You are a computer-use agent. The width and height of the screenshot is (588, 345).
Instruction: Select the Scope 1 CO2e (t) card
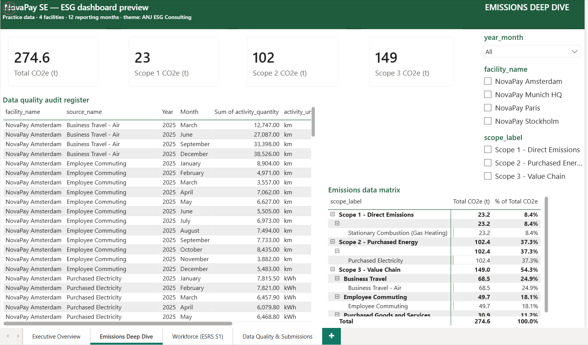(174, 62)
